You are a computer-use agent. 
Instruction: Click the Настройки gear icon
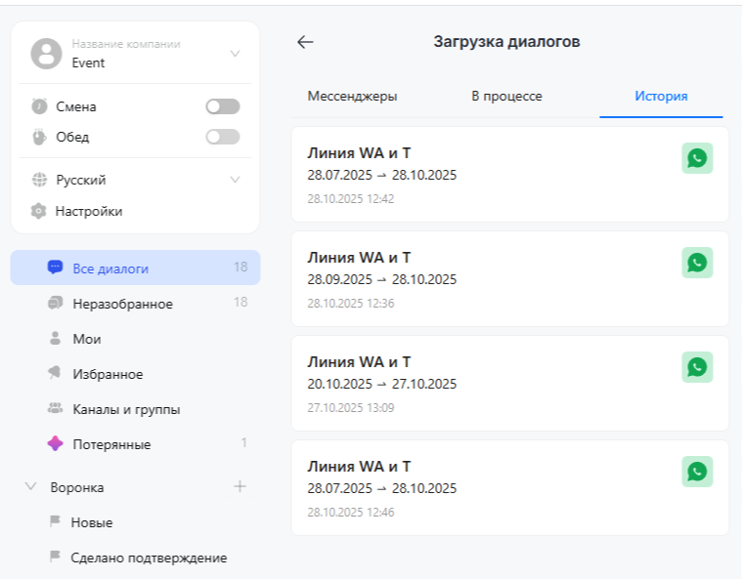coord(39,211)
